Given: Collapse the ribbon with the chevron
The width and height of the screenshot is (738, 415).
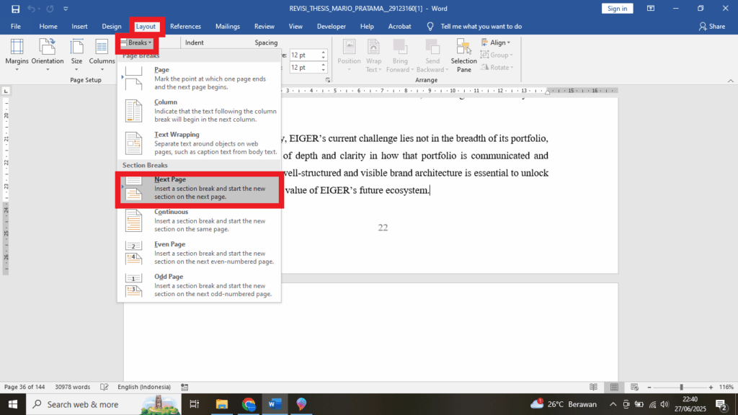Looking at the screenshot, I should pos(731,81).
